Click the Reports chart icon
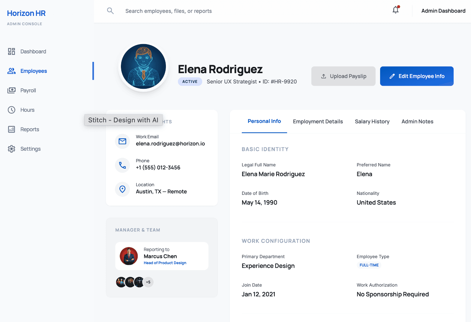The height and width of the screenshot is (322, 471). pos(11,130)
